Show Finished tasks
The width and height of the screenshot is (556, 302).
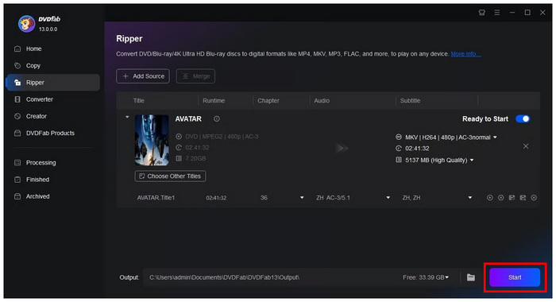[x=37, y=180]
